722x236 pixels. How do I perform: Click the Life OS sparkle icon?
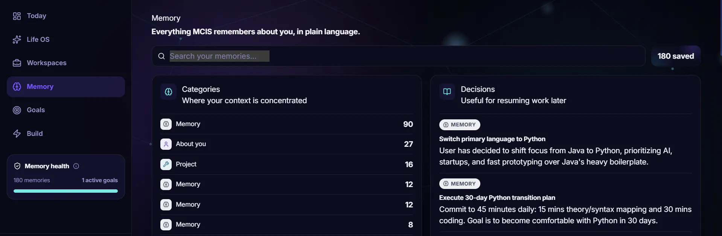pos(17,40)
